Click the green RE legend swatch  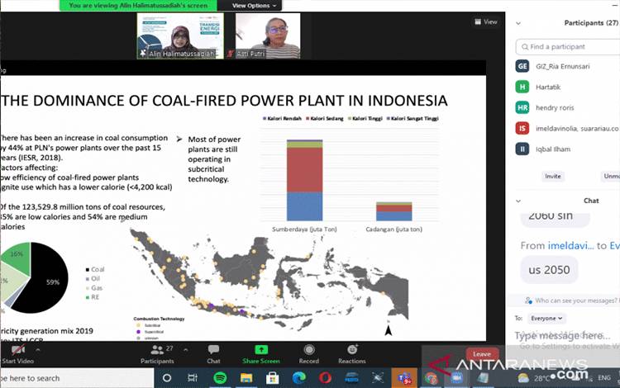88,297
